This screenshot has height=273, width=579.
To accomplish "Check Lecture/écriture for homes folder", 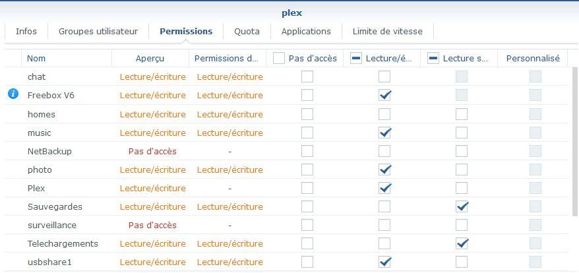I will (x=384, y=114).
